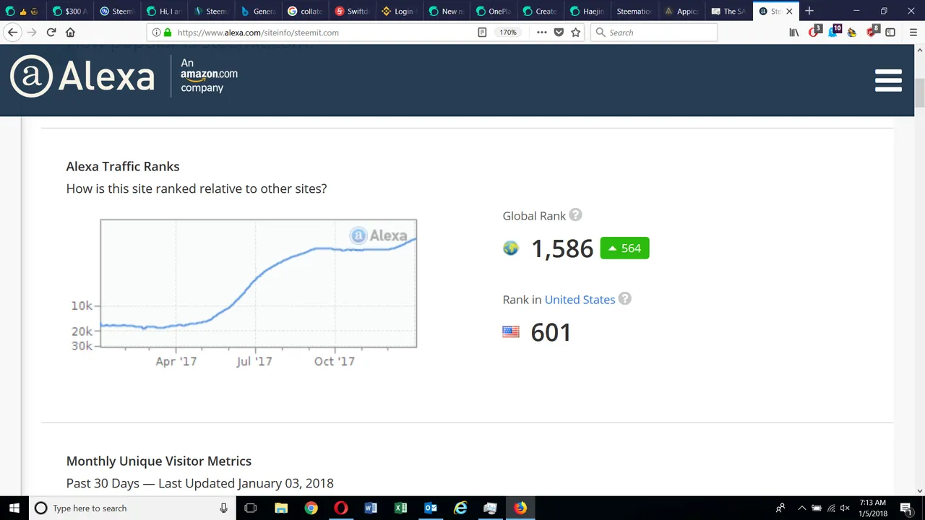Save page to Pocket
This screenshot has width=925, height=520.
[x=559, y=32]
